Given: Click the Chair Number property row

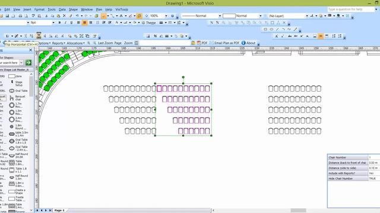Looking at the screenshot, I should click(354, 157).
